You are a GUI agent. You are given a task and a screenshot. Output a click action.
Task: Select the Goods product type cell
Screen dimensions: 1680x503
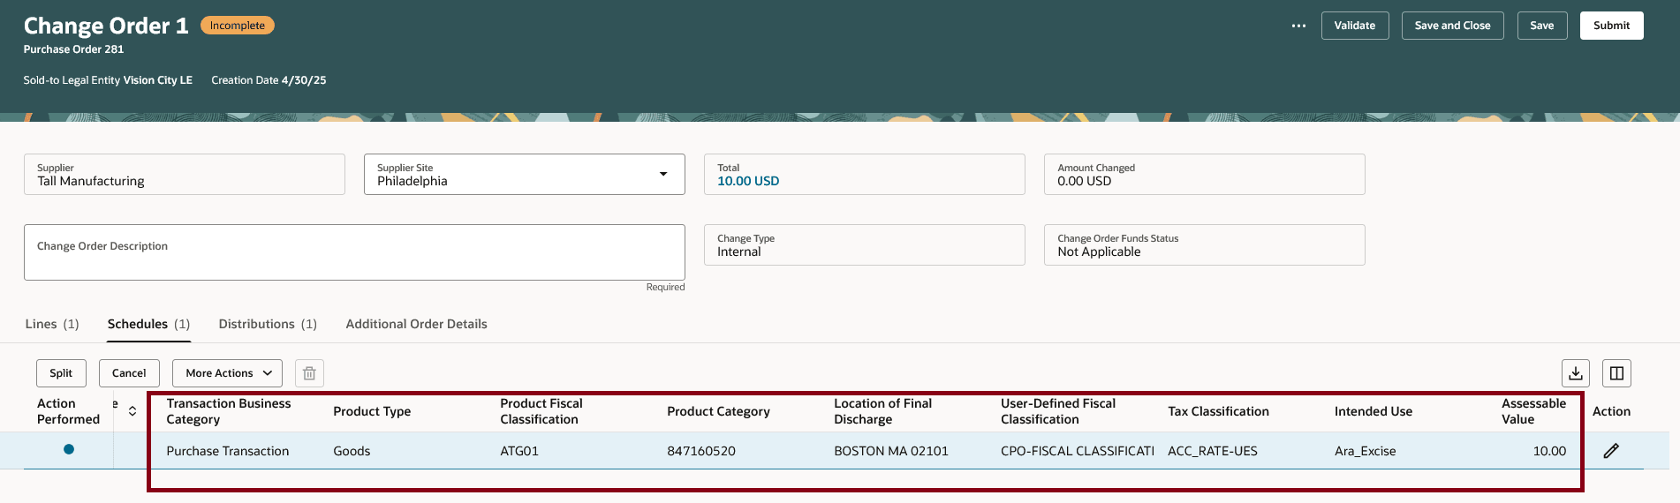[x=352, y=451]
